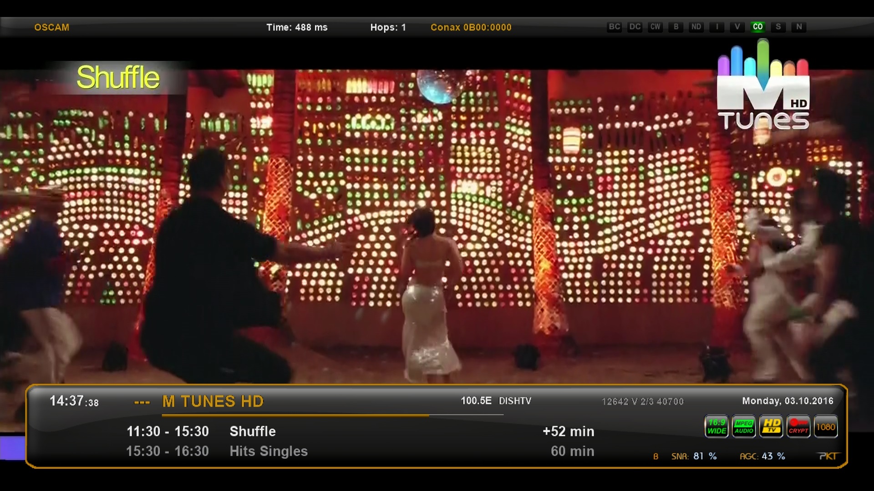874x491 pixels.
Task: Click the N (Nagra) indicator icon
Action: tap(799, 27)
